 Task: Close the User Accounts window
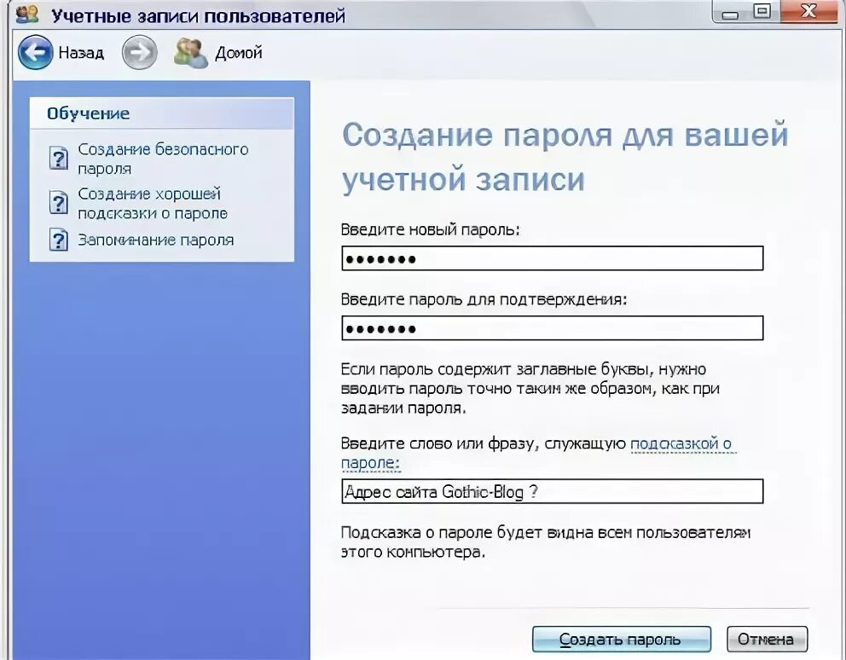[x=808, y=12]
